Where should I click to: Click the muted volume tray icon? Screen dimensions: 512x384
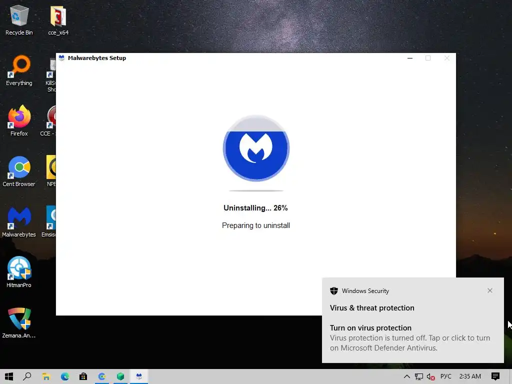coord(430,376)
